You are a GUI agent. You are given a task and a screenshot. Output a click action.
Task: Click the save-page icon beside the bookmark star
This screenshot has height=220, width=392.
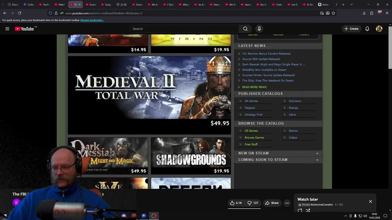point(328,13)
